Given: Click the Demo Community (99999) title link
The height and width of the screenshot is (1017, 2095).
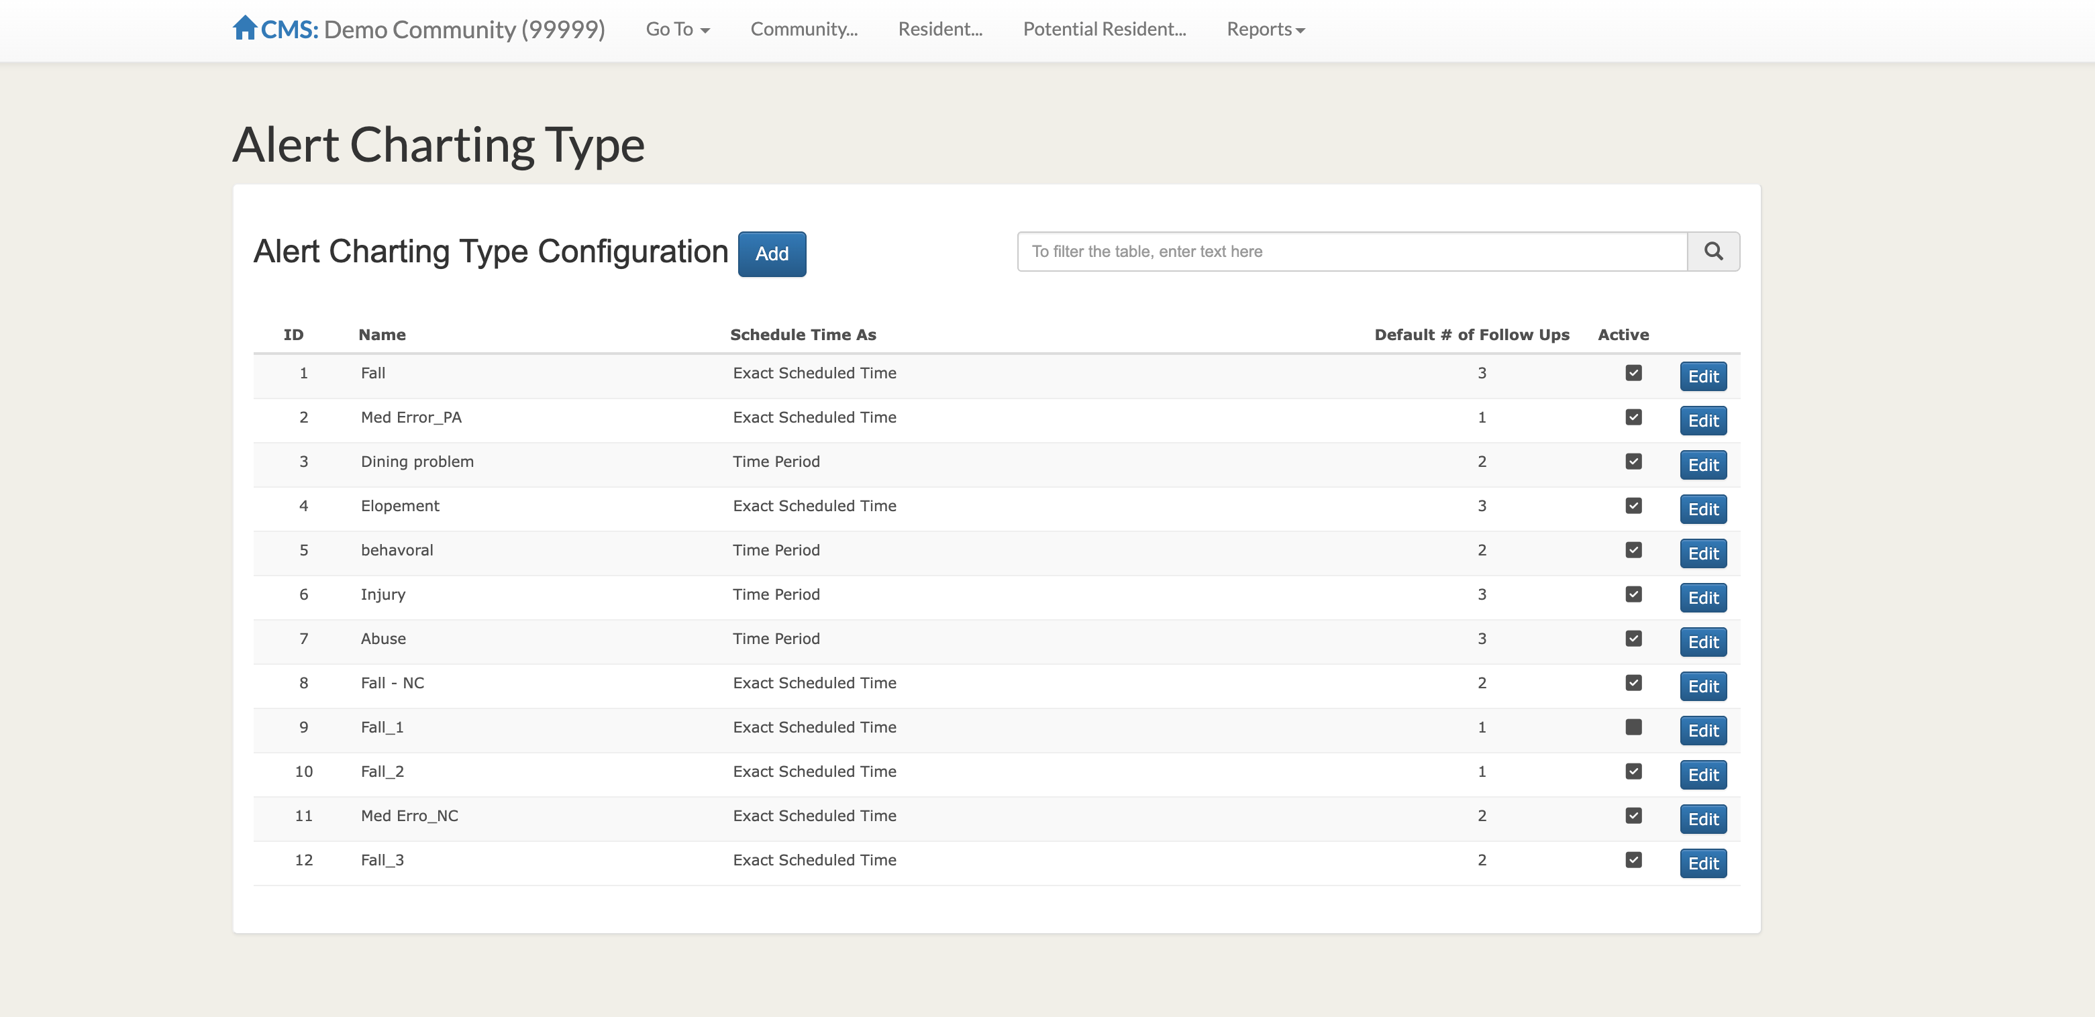Looking at the screenshot, I should point(464,30).
